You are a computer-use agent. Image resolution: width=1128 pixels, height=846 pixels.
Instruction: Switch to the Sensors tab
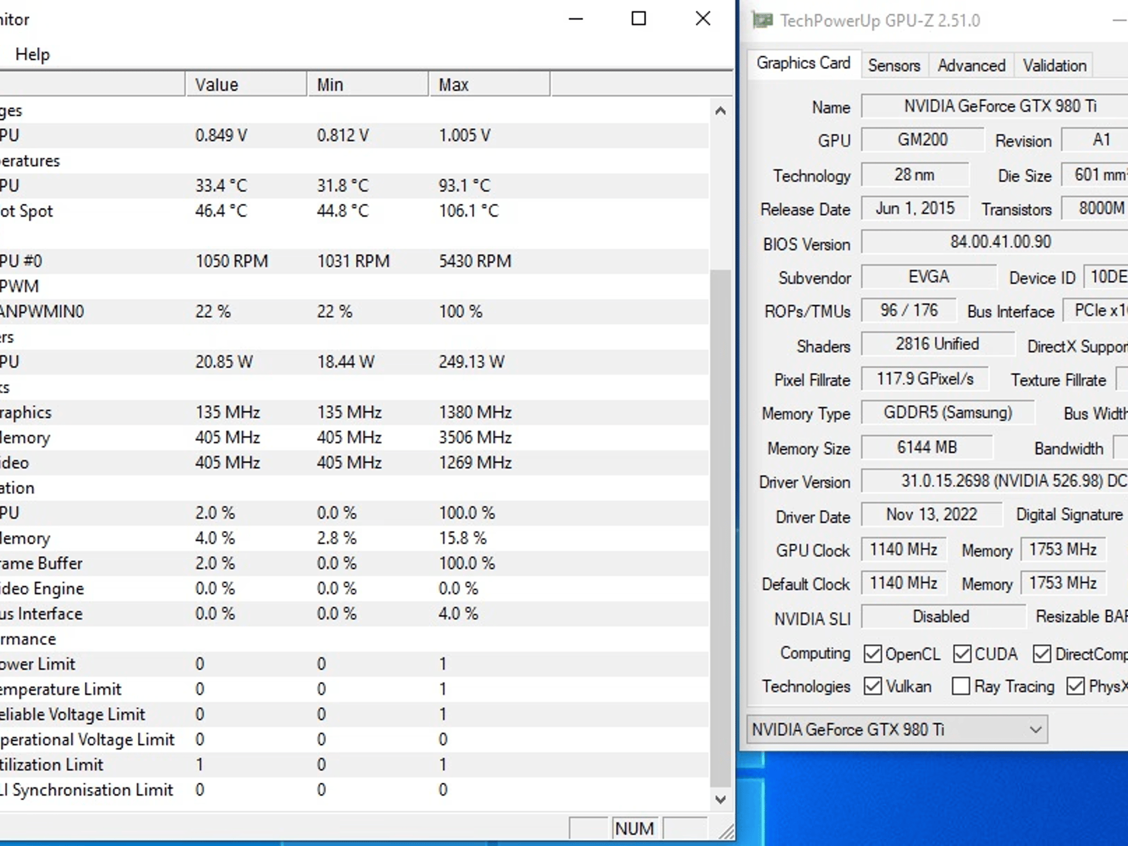pos(894,66)
